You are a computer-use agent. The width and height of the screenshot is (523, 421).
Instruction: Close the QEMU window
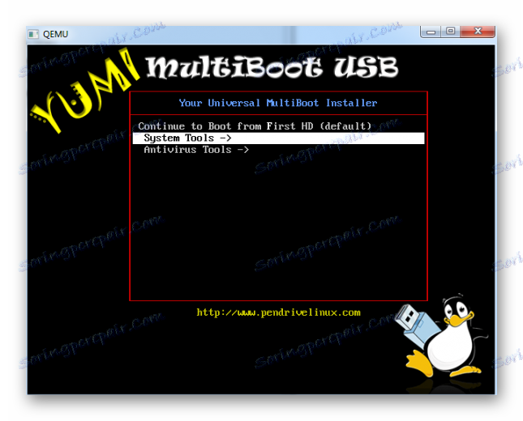[x=478, y=32]
